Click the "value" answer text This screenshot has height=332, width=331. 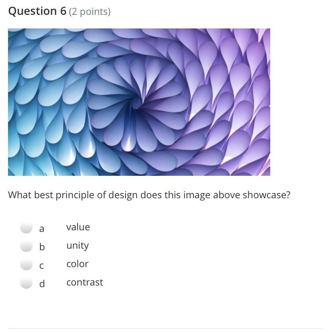click(x=78, y=227)
